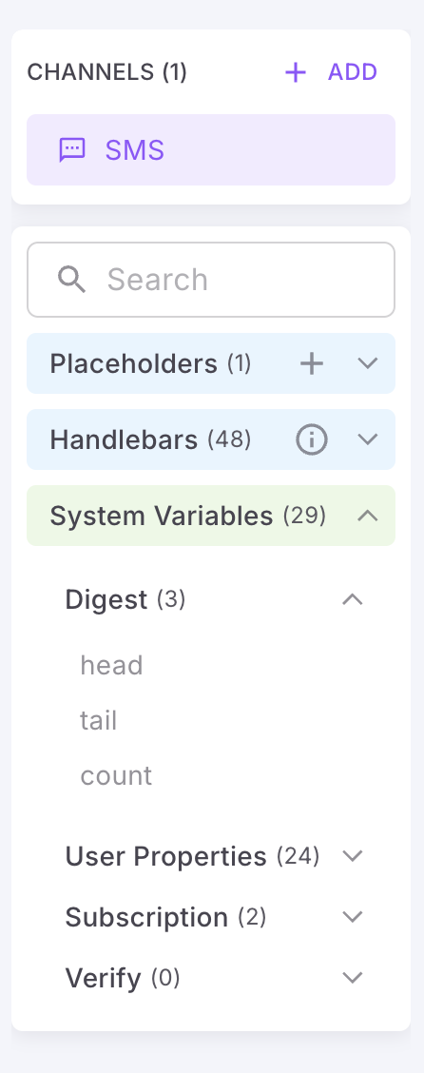
Task: Insert the head digest variable
Action: (x=111, y=665)
